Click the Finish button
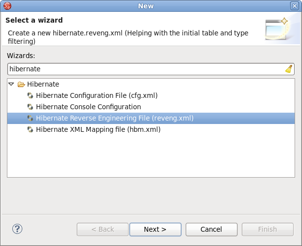 pos(268,229)
